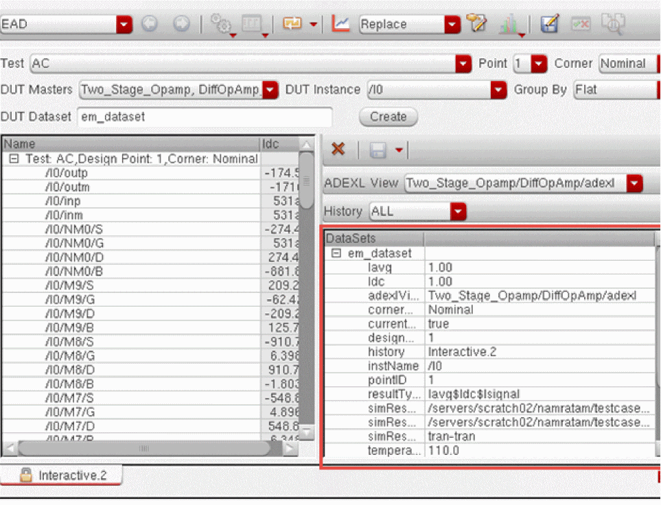The image size is (661, 505).
Task: Click the save-and-edit disk toolbar icon
Action: [549, 24]
